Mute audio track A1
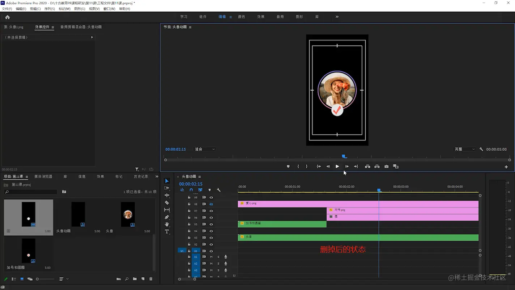 click(211, 257)
